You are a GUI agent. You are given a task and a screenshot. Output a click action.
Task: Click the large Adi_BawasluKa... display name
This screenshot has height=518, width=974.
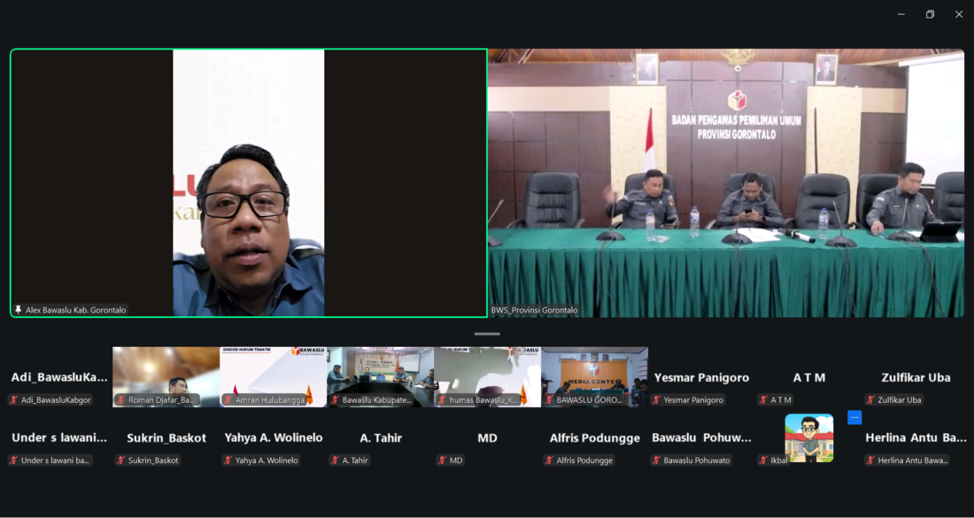(59, 377)
